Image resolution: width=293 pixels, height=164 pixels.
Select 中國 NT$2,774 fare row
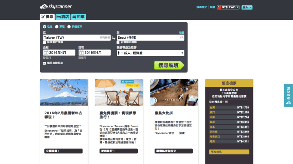[x=229, y=117]
